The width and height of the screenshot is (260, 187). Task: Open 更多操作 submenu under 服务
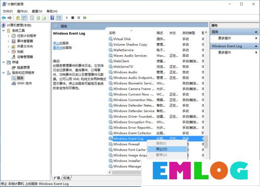click(235, 38)
